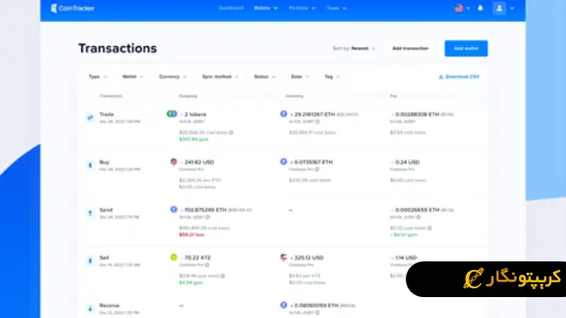Open the Portfolio nav menu
The width and height of the screenshot is (566, 318).
[x=302, y=8]
